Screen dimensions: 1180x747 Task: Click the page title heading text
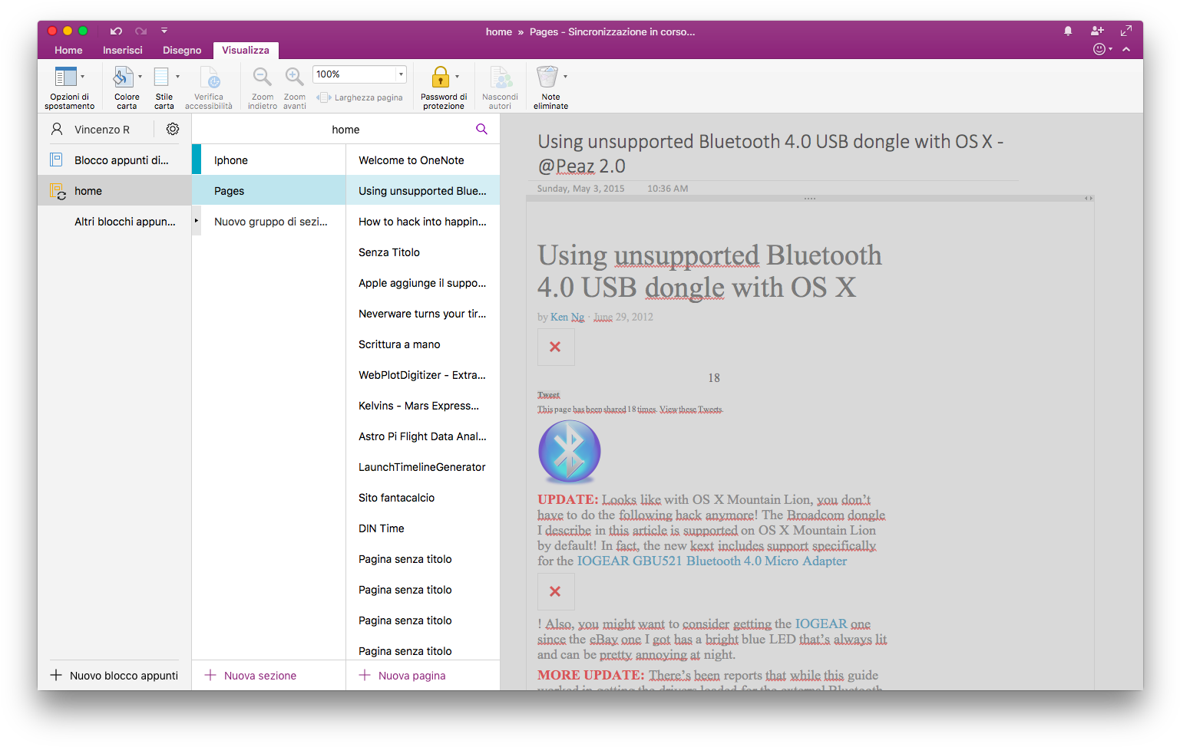tap(770, 153)
